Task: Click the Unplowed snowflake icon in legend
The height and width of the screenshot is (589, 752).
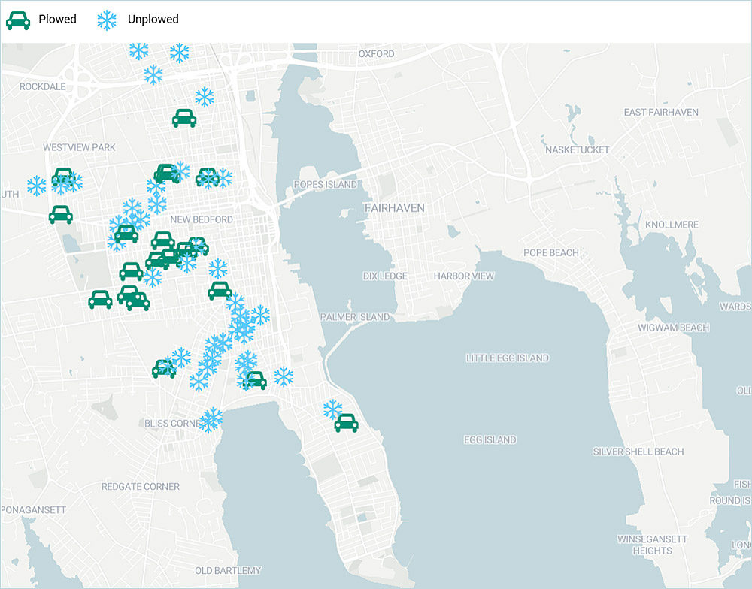Action: 108,20
